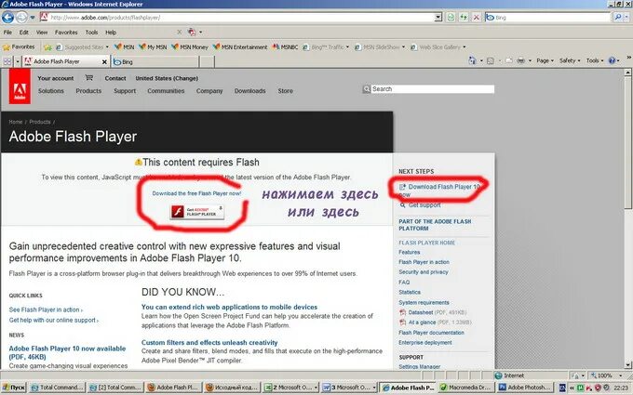Click into the Adobe Search field
The height and width of the screenshot is (395, 633).
coord(432,89)
